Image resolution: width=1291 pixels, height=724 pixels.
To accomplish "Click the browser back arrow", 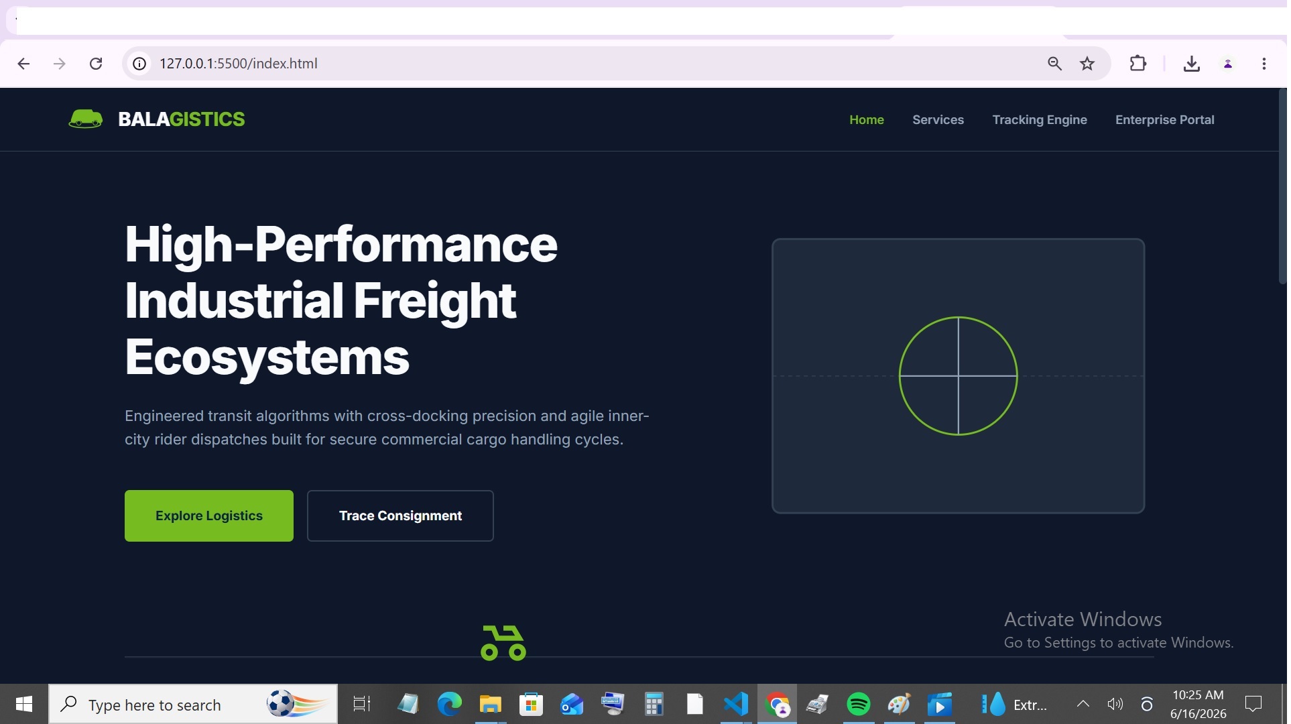I will tap(23, 64).
